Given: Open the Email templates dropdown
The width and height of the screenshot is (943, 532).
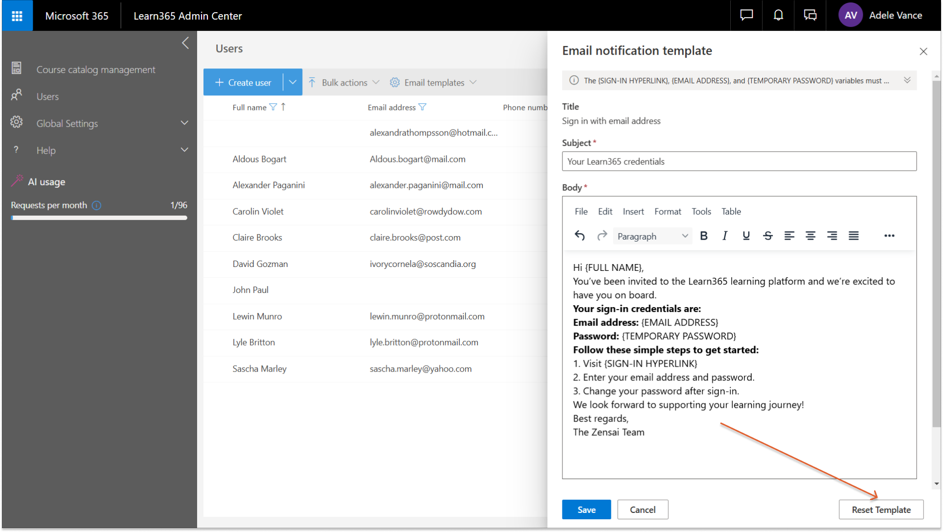Looking at the screenshot, I should (433, 82).
